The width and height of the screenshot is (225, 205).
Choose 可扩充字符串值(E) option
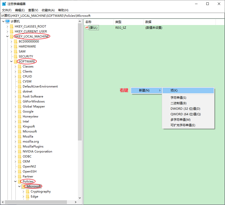click(x=188, y=125)
